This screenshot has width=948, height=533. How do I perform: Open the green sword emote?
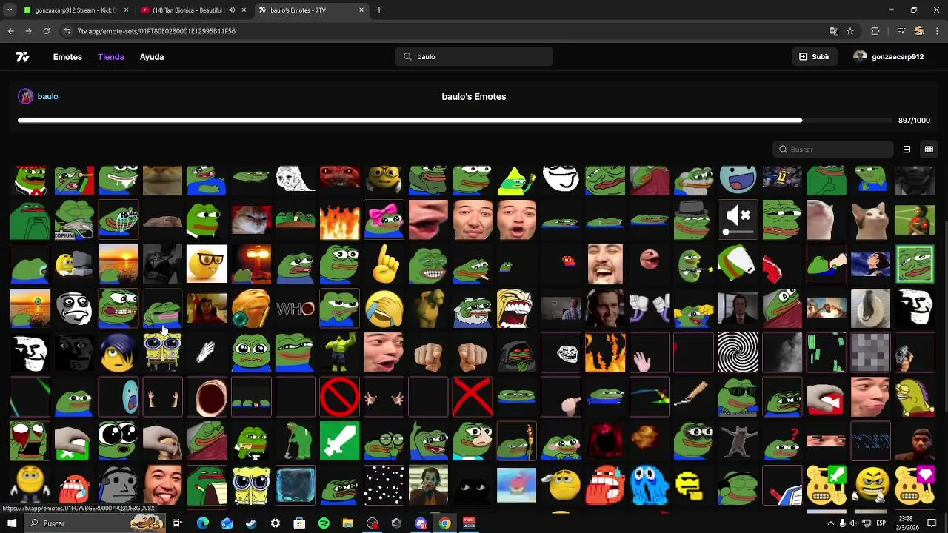pos(340,441)
